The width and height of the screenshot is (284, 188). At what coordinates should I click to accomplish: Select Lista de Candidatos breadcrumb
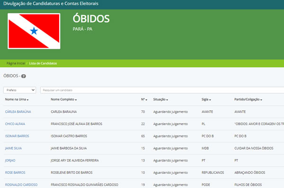pos(43,63)
